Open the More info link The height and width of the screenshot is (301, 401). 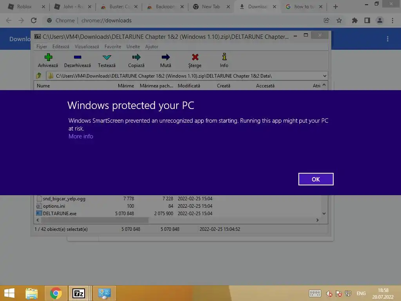tap(81, 136)
